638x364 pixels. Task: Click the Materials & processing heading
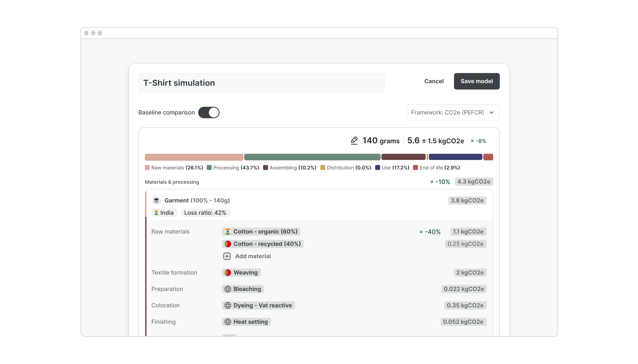coord(172,182)
